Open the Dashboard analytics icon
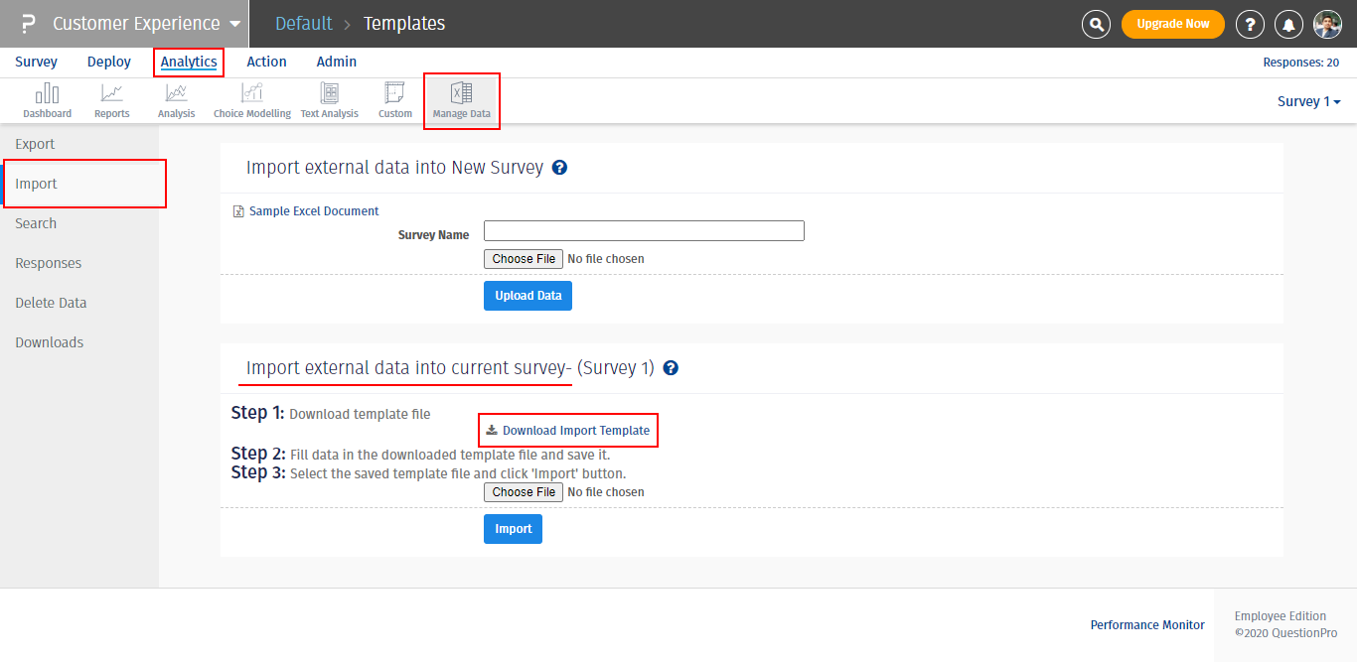The height and width of the screenshot is (662, 1357). pos(47,100)
